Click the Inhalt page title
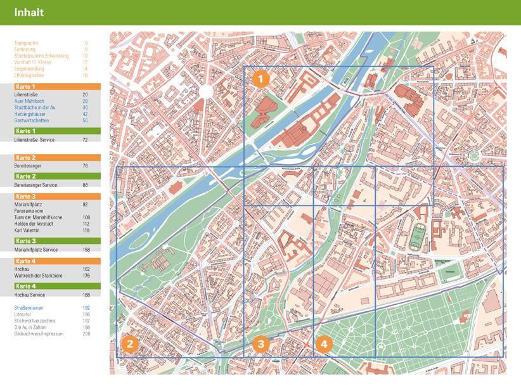This screenshot has width=521, height=386. click(29, 12)
